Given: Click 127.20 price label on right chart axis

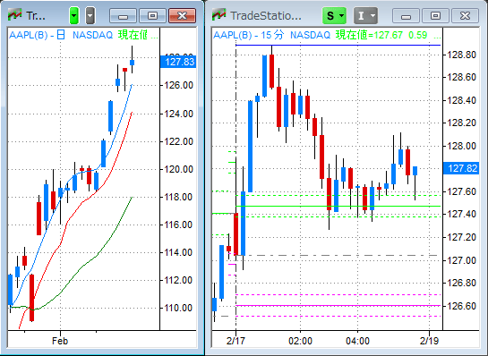Looking at the screenshot, I should pos(461,237).
